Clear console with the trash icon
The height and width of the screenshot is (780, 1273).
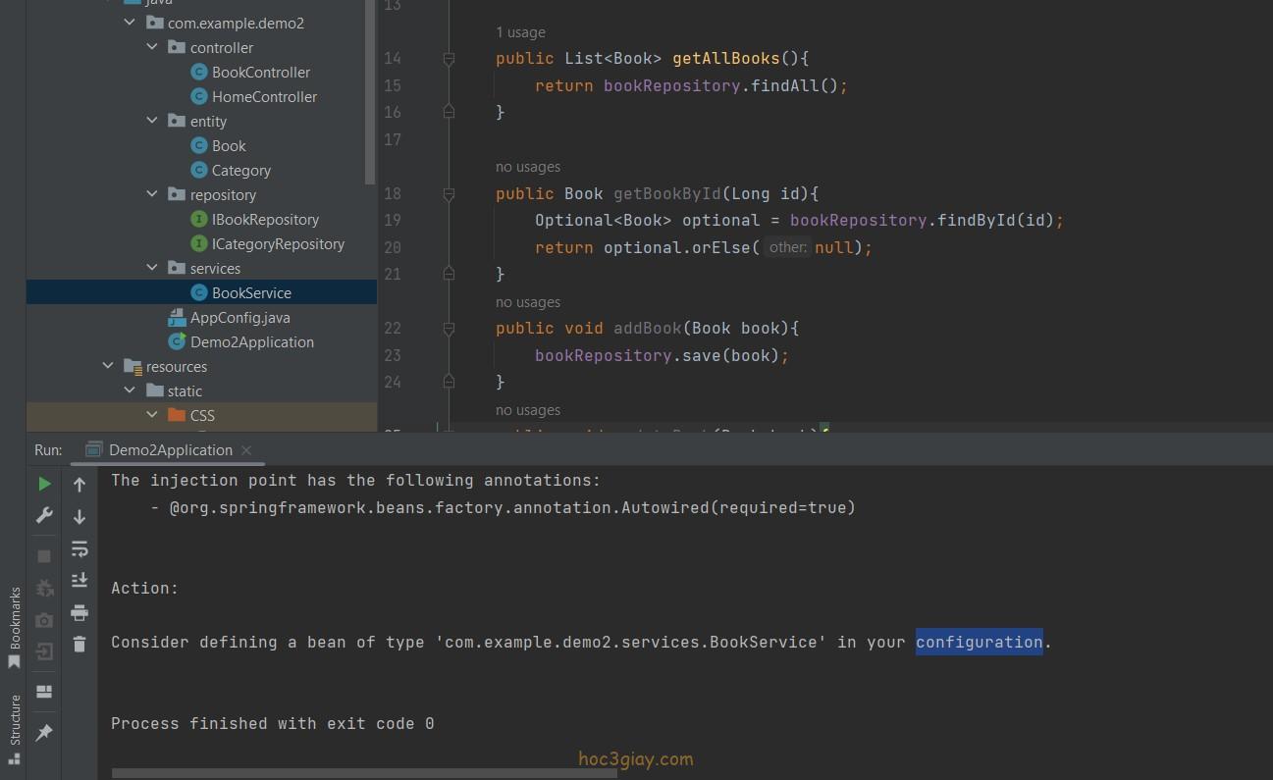80,645
